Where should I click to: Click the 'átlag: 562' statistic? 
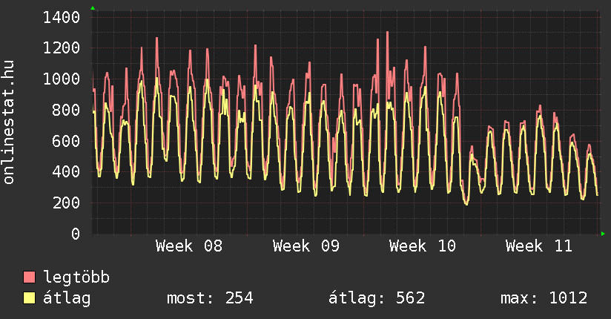(377, 298)
